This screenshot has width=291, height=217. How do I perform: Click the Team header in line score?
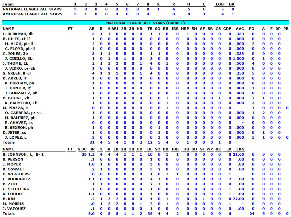tap(8, 4)
